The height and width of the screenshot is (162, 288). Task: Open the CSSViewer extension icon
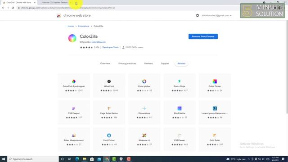[180, 135]
